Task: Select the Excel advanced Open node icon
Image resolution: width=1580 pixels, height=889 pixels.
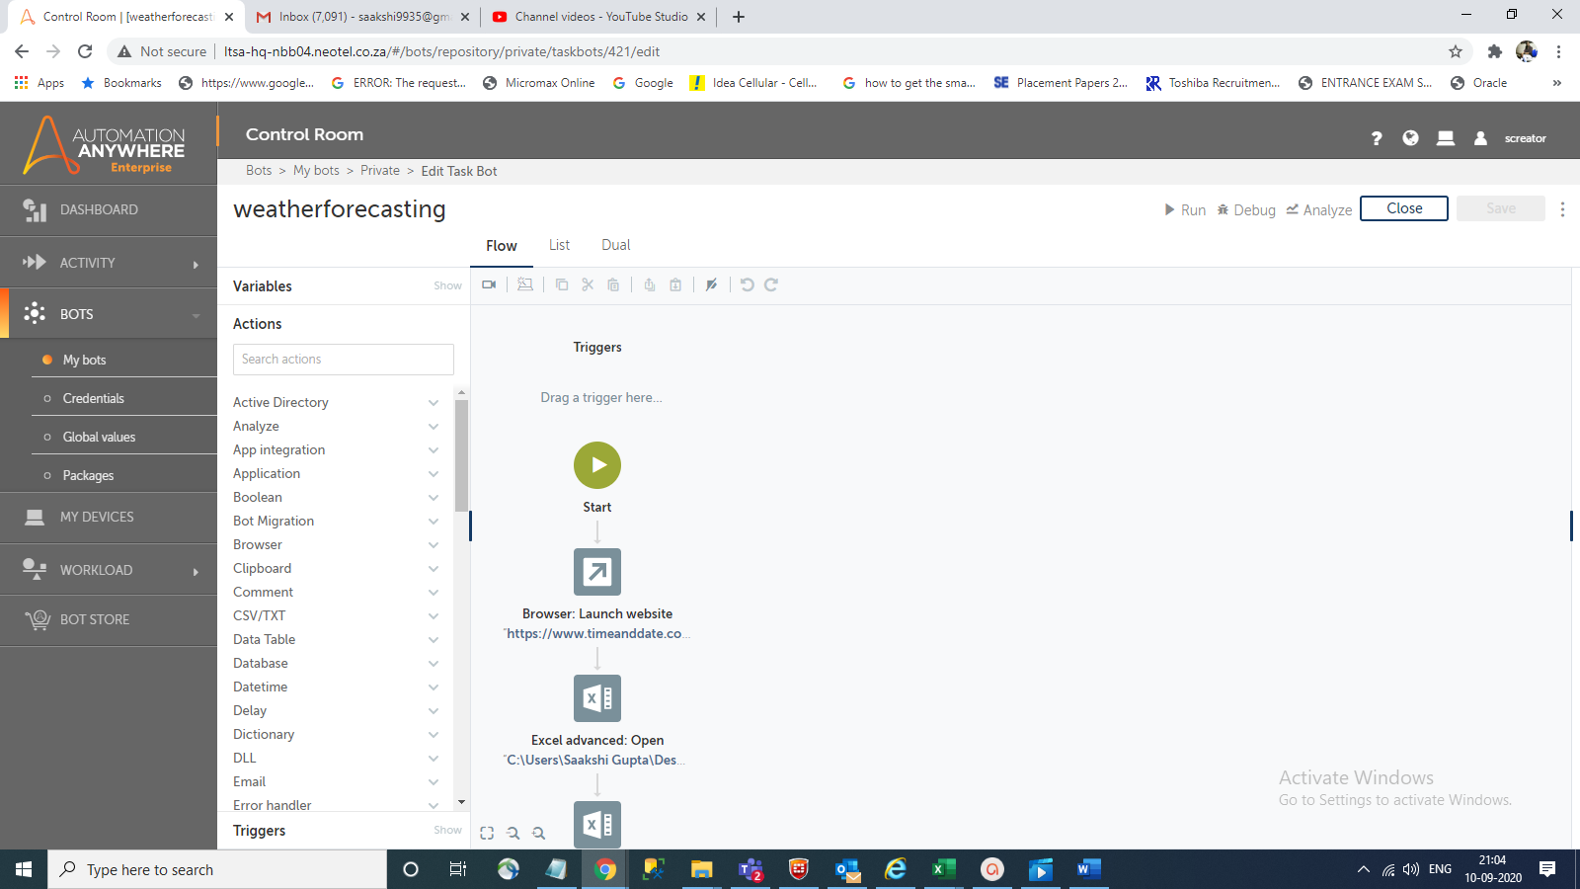Action: point(597,698)
